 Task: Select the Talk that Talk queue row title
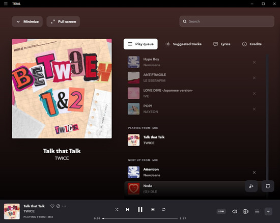154,137
